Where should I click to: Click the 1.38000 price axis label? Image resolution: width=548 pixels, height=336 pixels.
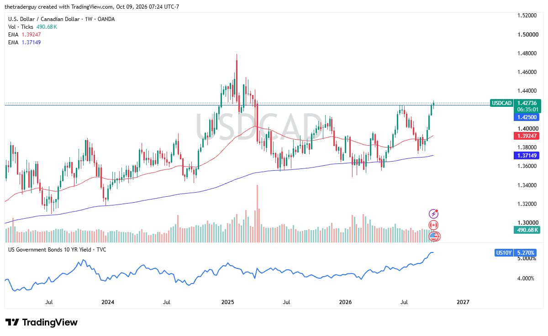pyautogui.click(x=527, y=147)
